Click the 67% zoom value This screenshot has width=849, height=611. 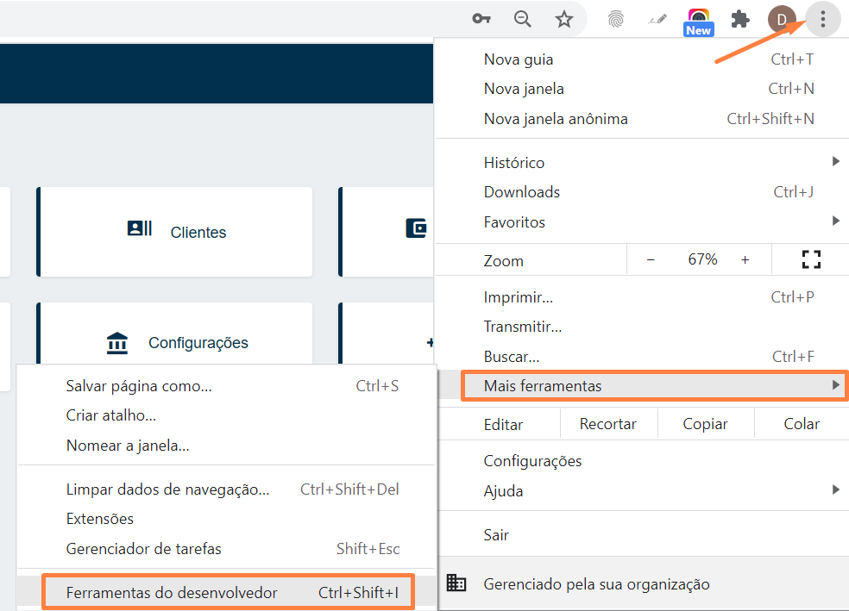click(x=702, y=259)
